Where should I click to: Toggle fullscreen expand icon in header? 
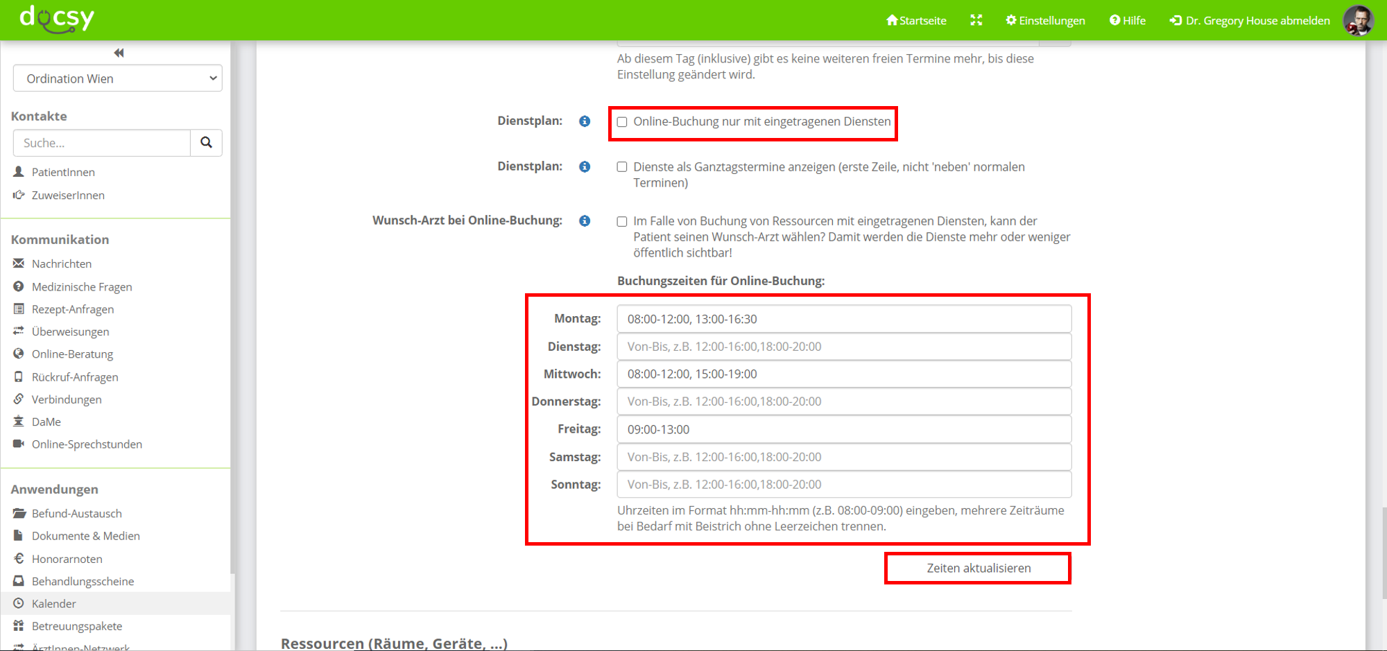click(x=976, y=20)
